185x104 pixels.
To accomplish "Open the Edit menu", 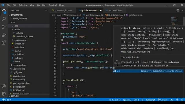I will 14,5.
